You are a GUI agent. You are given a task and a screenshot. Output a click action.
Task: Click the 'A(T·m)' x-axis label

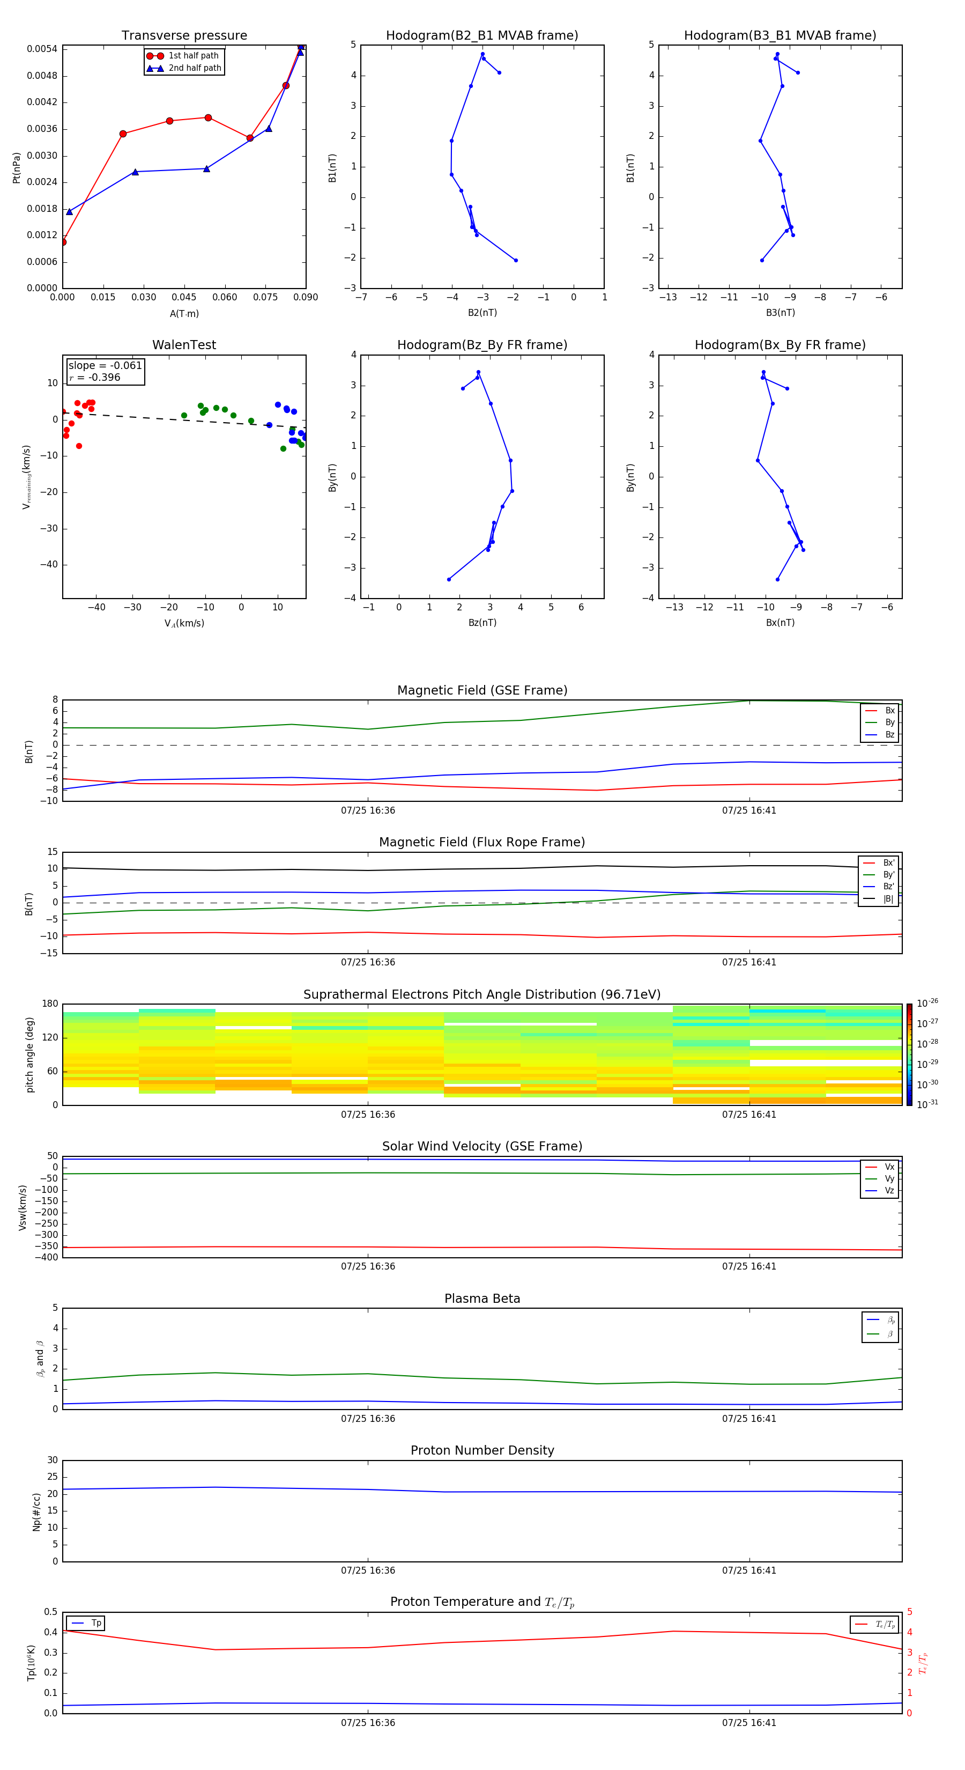click(x=184, y=313)
